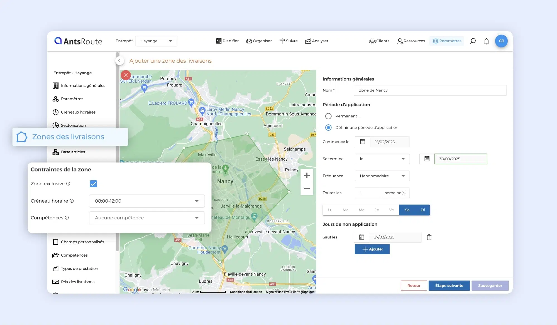557x325 pixels.
Task: Click the search magnifier icon
Action: 472,41
